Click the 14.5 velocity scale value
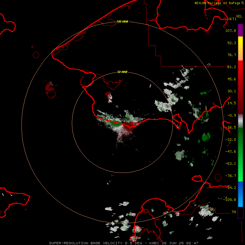 [x=232, y=103]
